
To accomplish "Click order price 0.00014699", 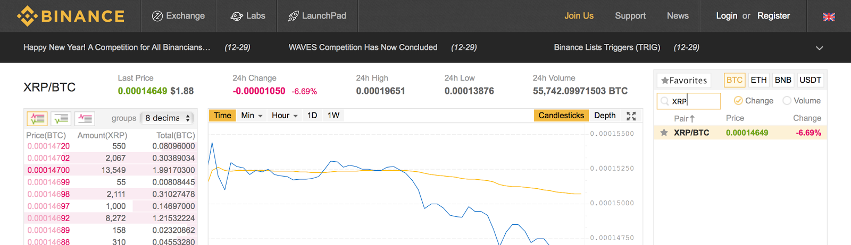I will pos(48,182).
